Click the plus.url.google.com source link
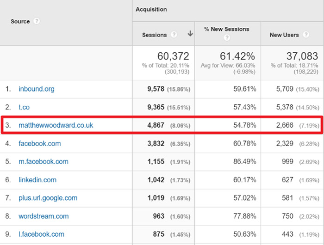Screen dimensions: 324x245 pos(48,198)
